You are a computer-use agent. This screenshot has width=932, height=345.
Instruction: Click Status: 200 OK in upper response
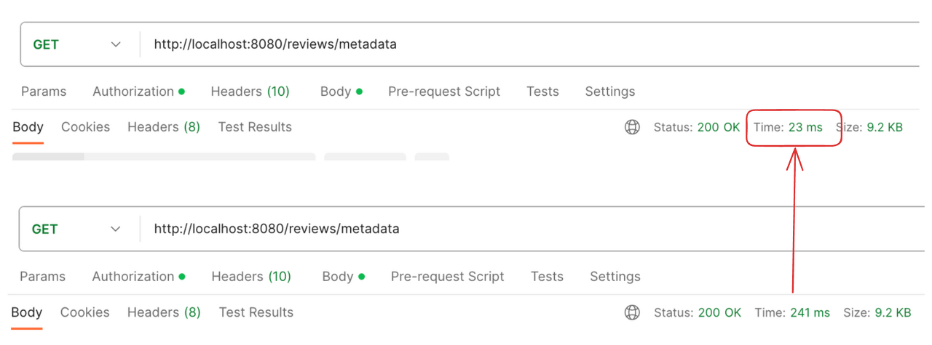pos(697,127)
